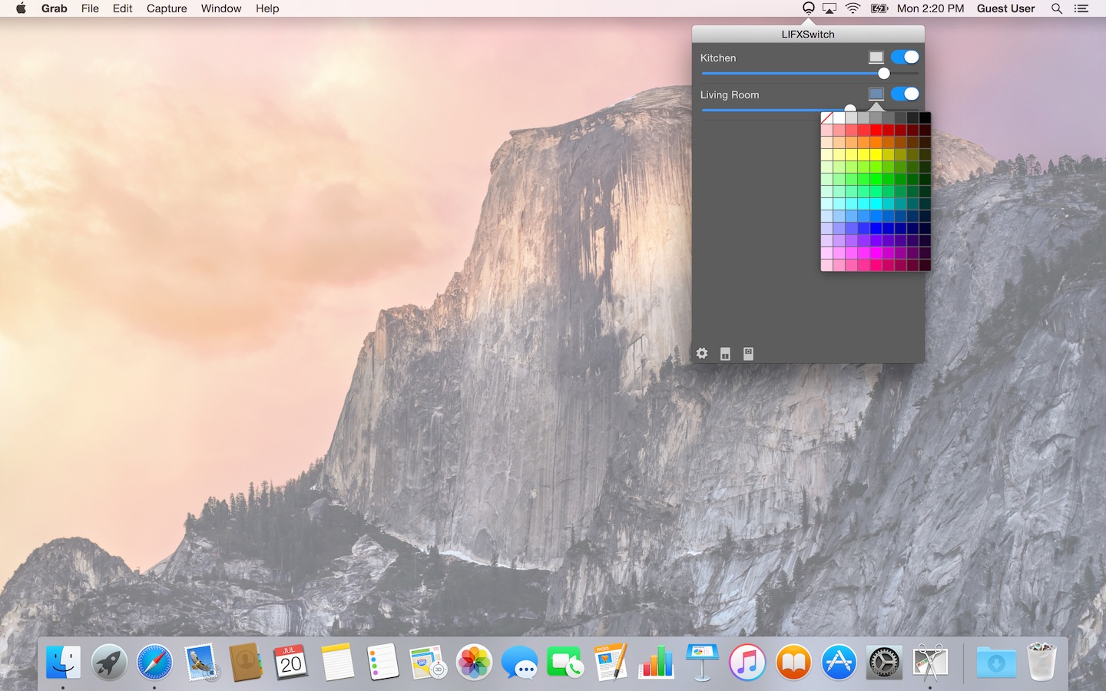
Task: Click the split-panel icon beside the gear
Action: point(725,354)
